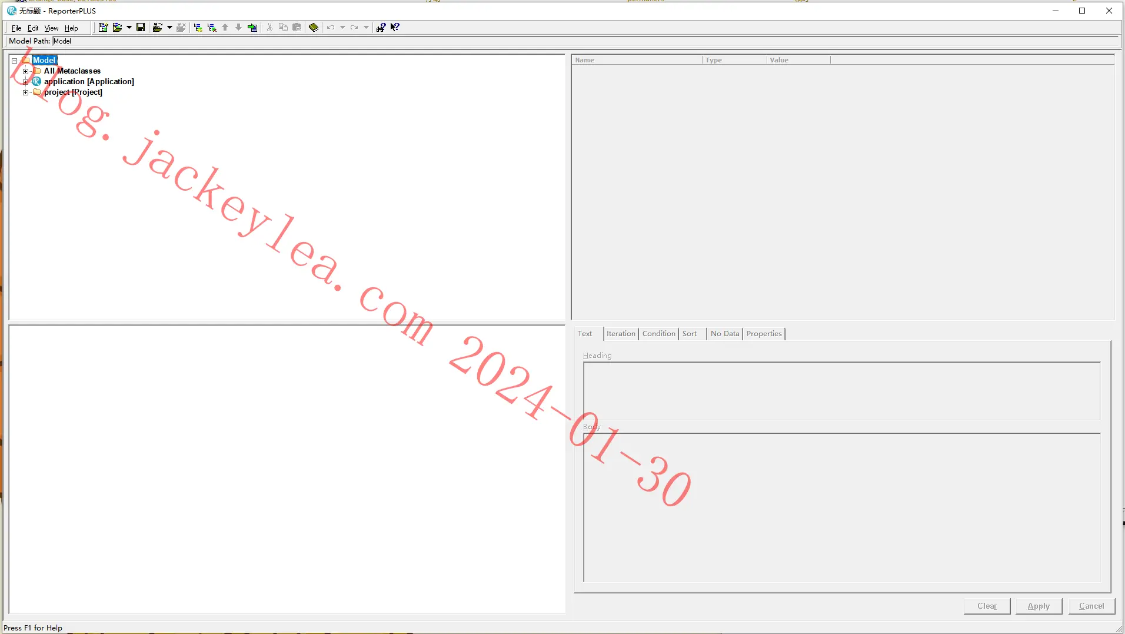Screen dimensions: 1125x634
Task: Expand the All Metaclasses tree node
Action: pos(25,71)
